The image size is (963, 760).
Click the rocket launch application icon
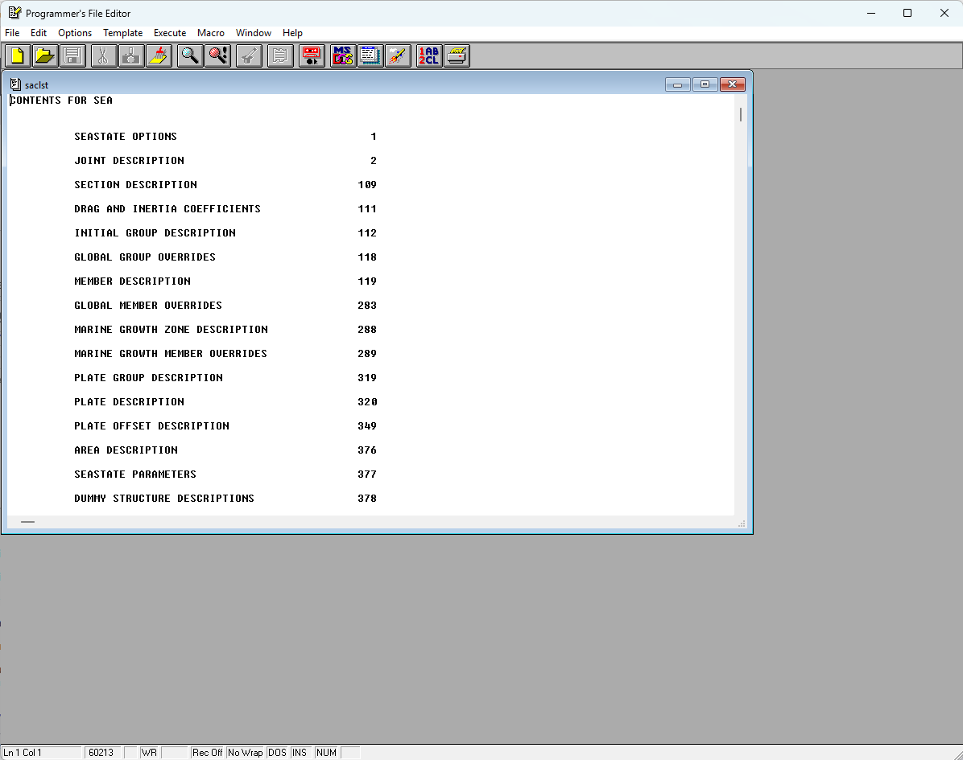click(x=398, y=55)
